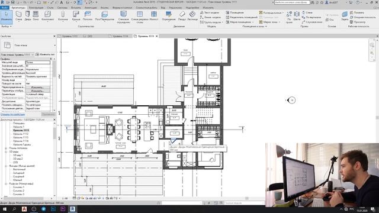Select the Изменить (Modify) tool
Image resolution: width=379 pixels, height=213 pixels.
click(7, 17)
